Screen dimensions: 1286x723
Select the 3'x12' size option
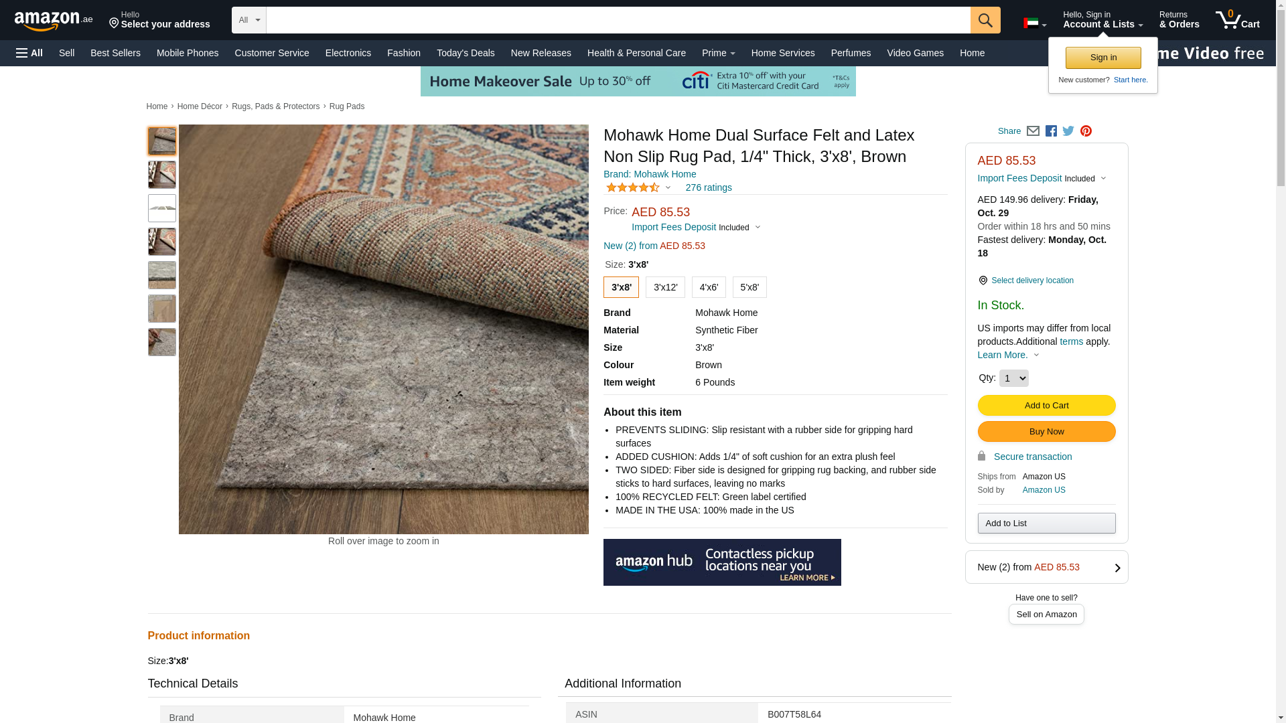[x=665, y=287]
